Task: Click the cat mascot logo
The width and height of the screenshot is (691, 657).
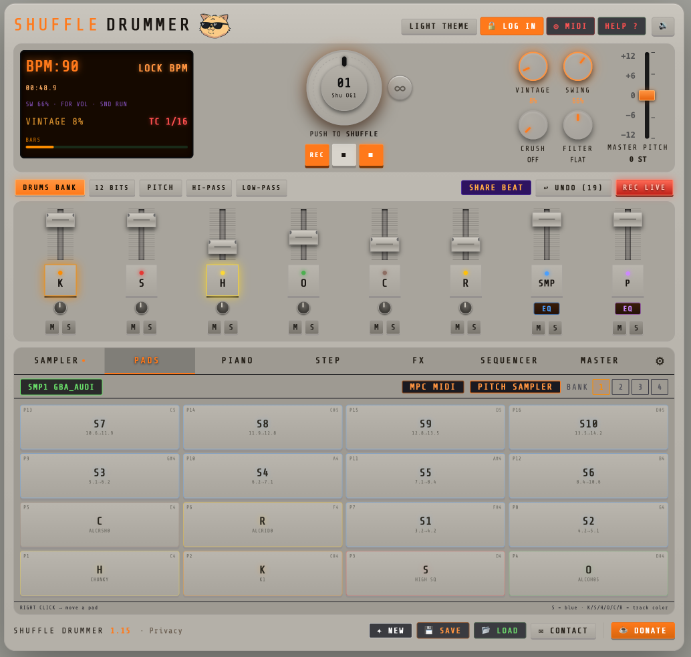Action: click(x=215, y=25)
